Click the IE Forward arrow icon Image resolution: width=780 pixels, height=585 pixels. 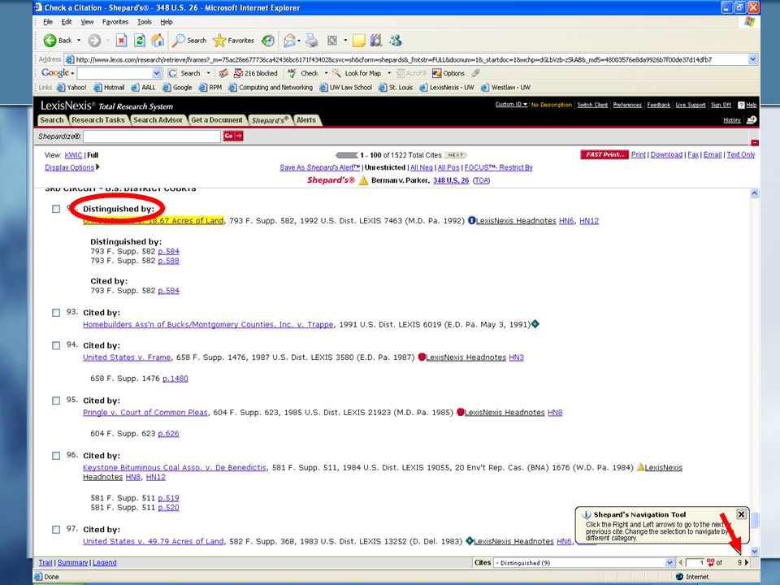click(94, 41)
